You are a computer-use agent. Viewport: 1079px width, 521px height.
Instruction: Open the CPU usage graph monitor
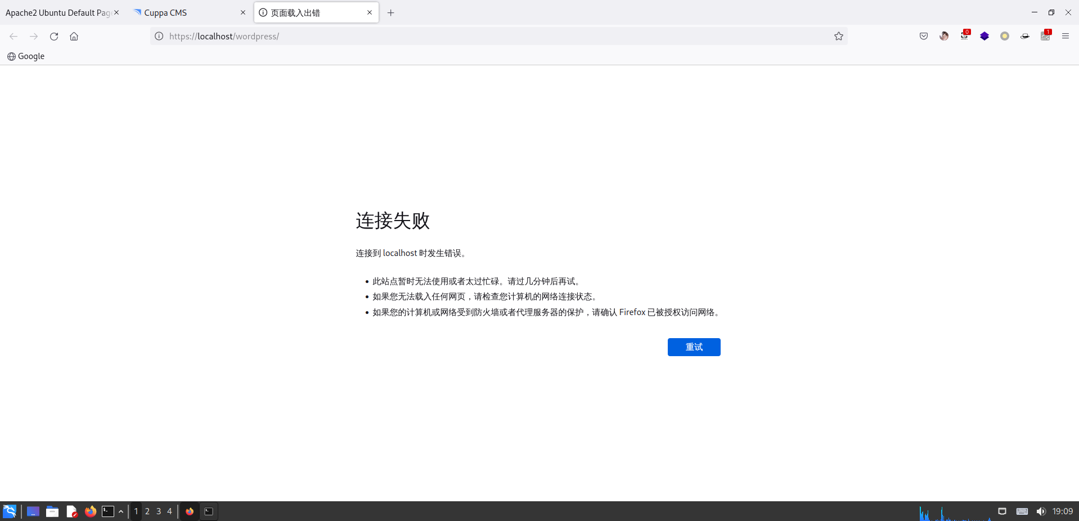point(955,512)
